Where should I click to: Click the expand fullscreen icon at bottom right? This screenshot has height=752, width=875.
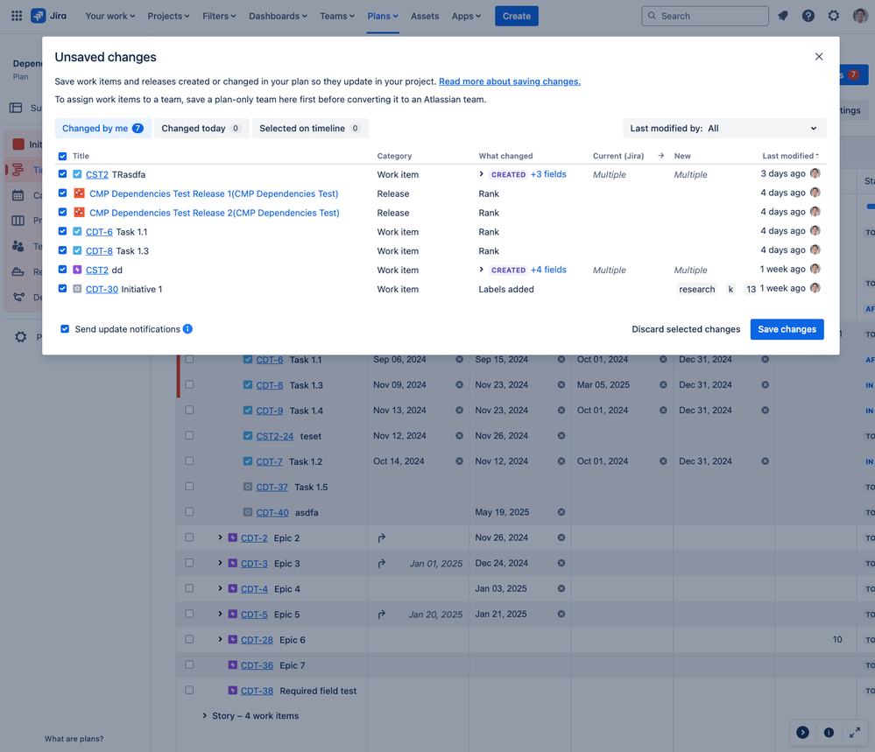click(854, 733)
